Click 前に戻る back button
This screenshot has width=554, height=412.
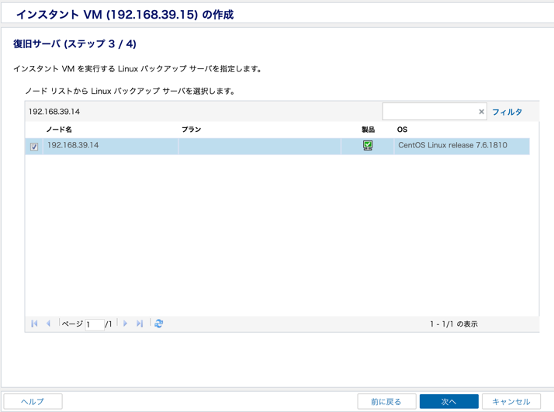tap(386, 401)
